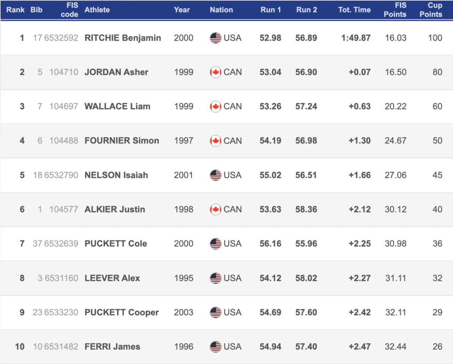453x364 pixels.
Task: Select the Tot. Time column header
Action: [353, 10]
